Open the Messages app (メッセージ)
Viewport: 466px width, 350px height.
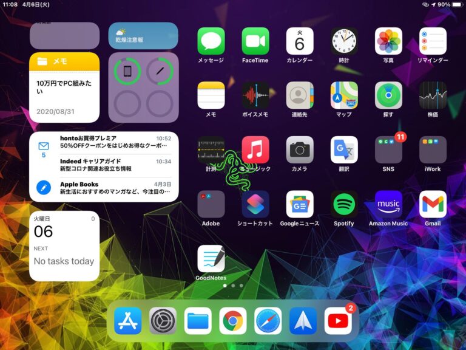coord(211,41)
